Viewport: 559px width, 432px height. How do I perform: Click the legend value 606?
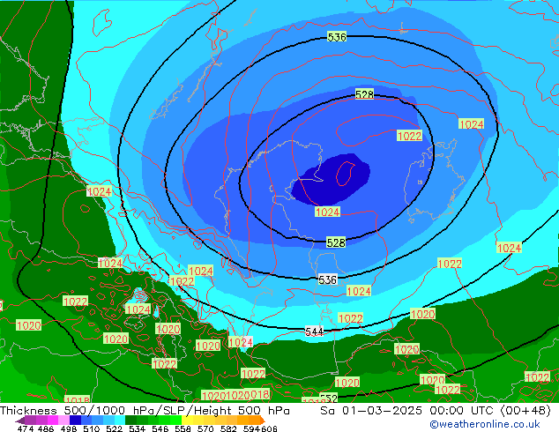tap(269, 428)
